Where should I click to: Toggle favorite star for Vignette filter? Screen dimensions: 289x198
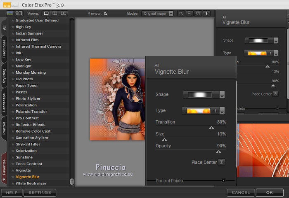coord(13,170)
